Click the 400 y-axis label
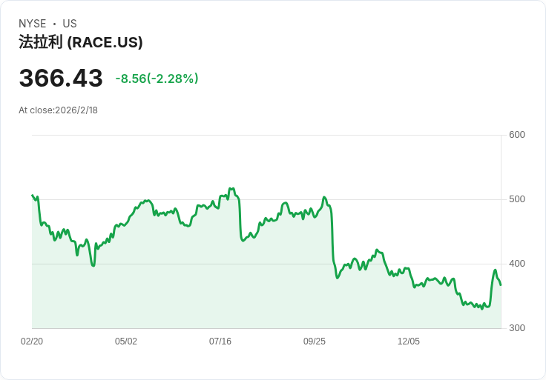Viewport: 546px width, 380px height. point(517,264)
